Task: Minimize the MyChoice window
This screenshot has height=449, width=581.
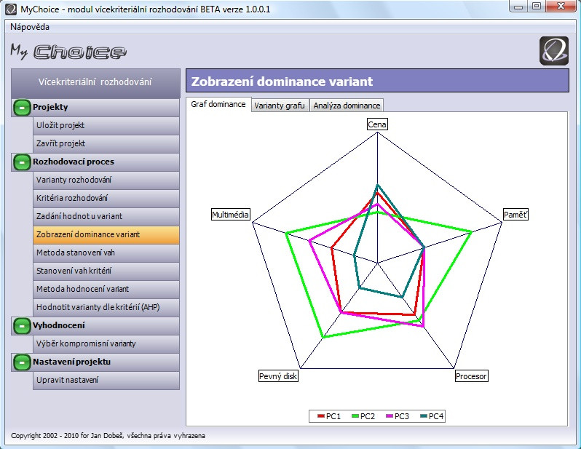Action: click(518, 7)
